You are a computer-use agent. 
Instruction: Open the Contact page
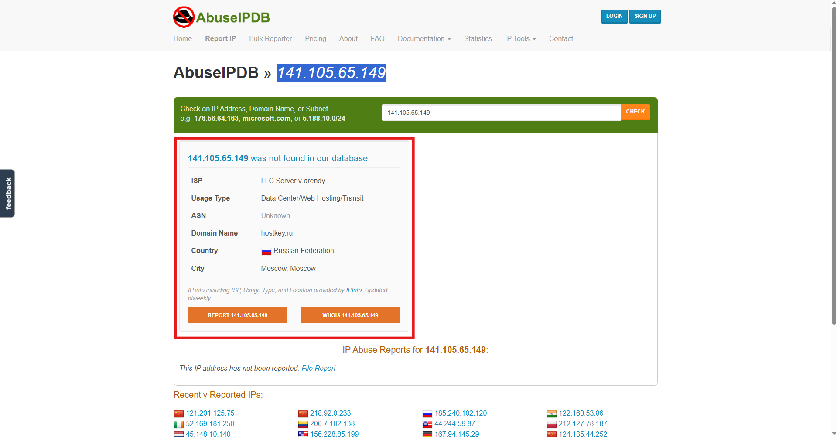tap(561, 38)
